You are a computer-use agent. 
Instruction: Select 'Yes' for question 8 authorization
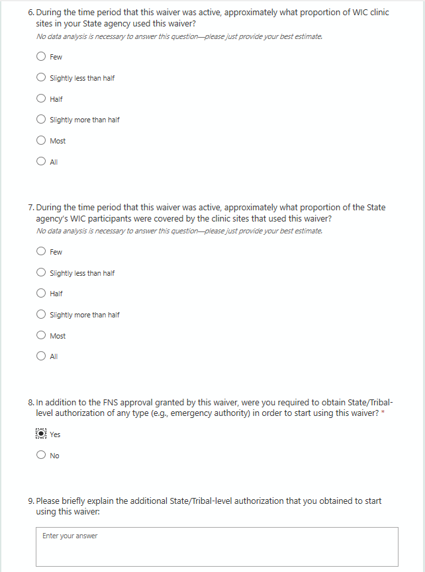[41, 434]
